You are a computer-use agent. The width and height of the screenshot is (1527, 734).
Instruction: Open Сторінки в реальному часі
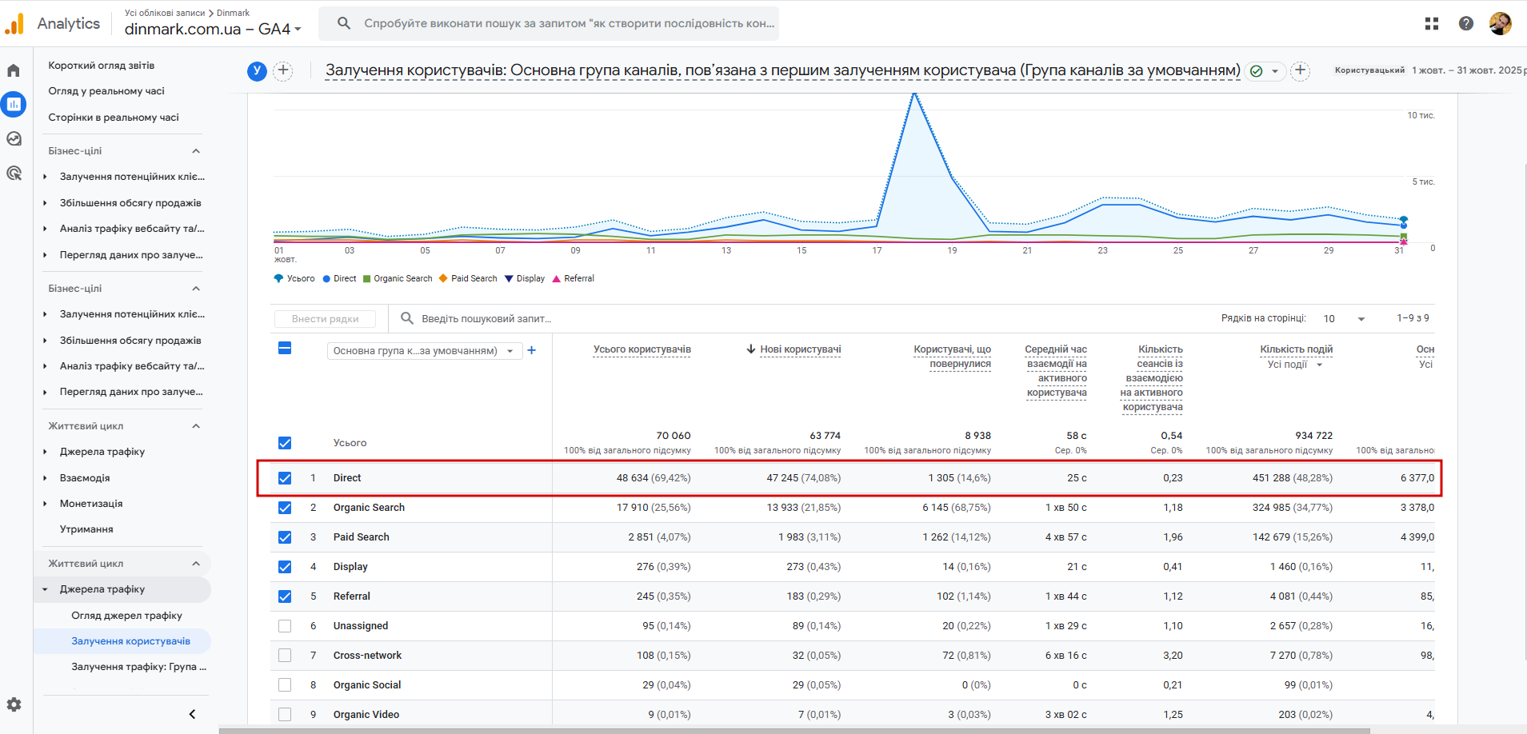tap(114, 118)
